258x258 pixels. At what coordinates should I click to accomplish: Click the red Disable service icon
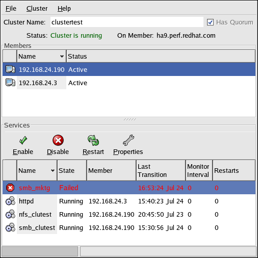click(x=58, y=140)
